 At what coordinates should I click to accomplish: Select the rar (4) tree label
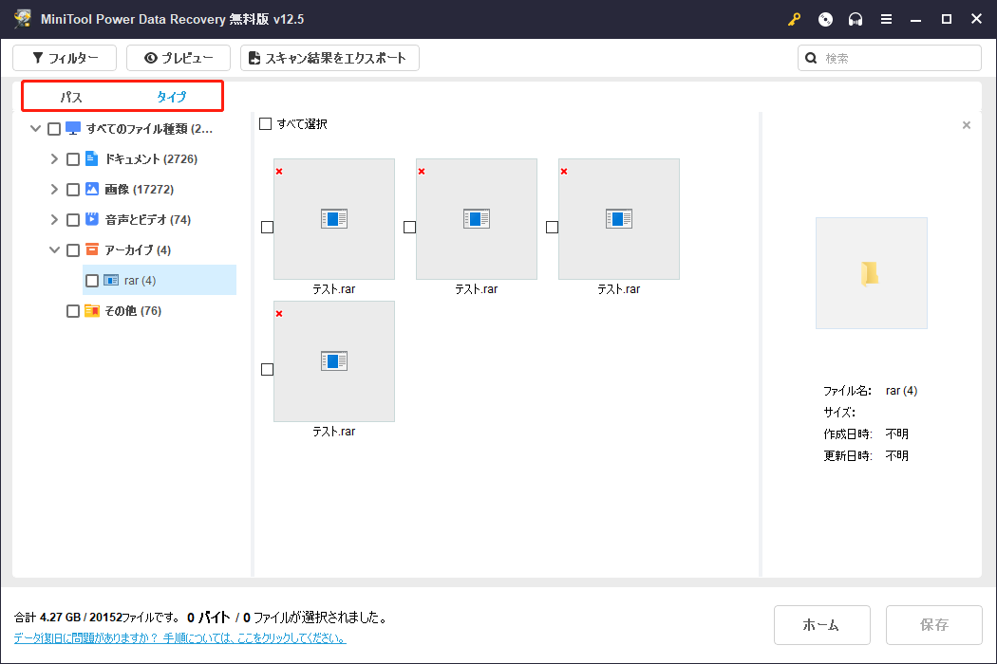tap(140, 280)
